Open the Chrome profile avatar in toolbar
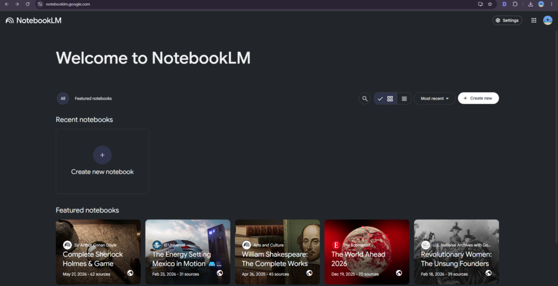 (541, 4)
